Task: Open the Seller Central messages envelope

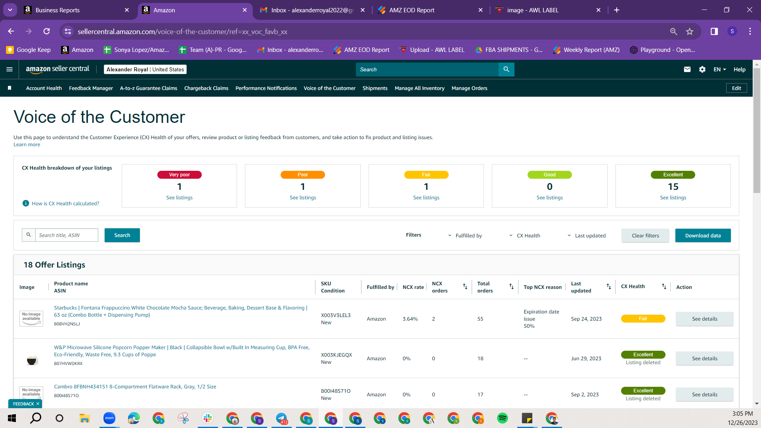Action: pyautogui.click(x=687, y=69)
